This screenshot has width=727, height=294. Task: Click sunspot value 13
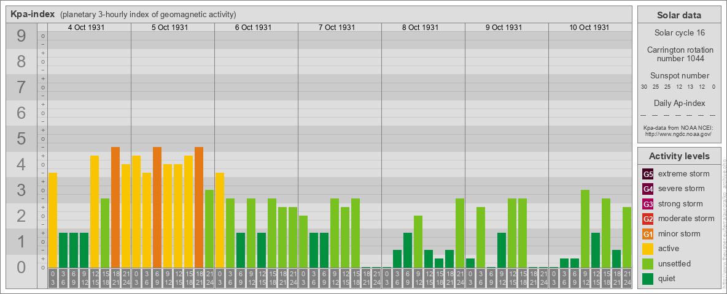[x=690, y=87]
